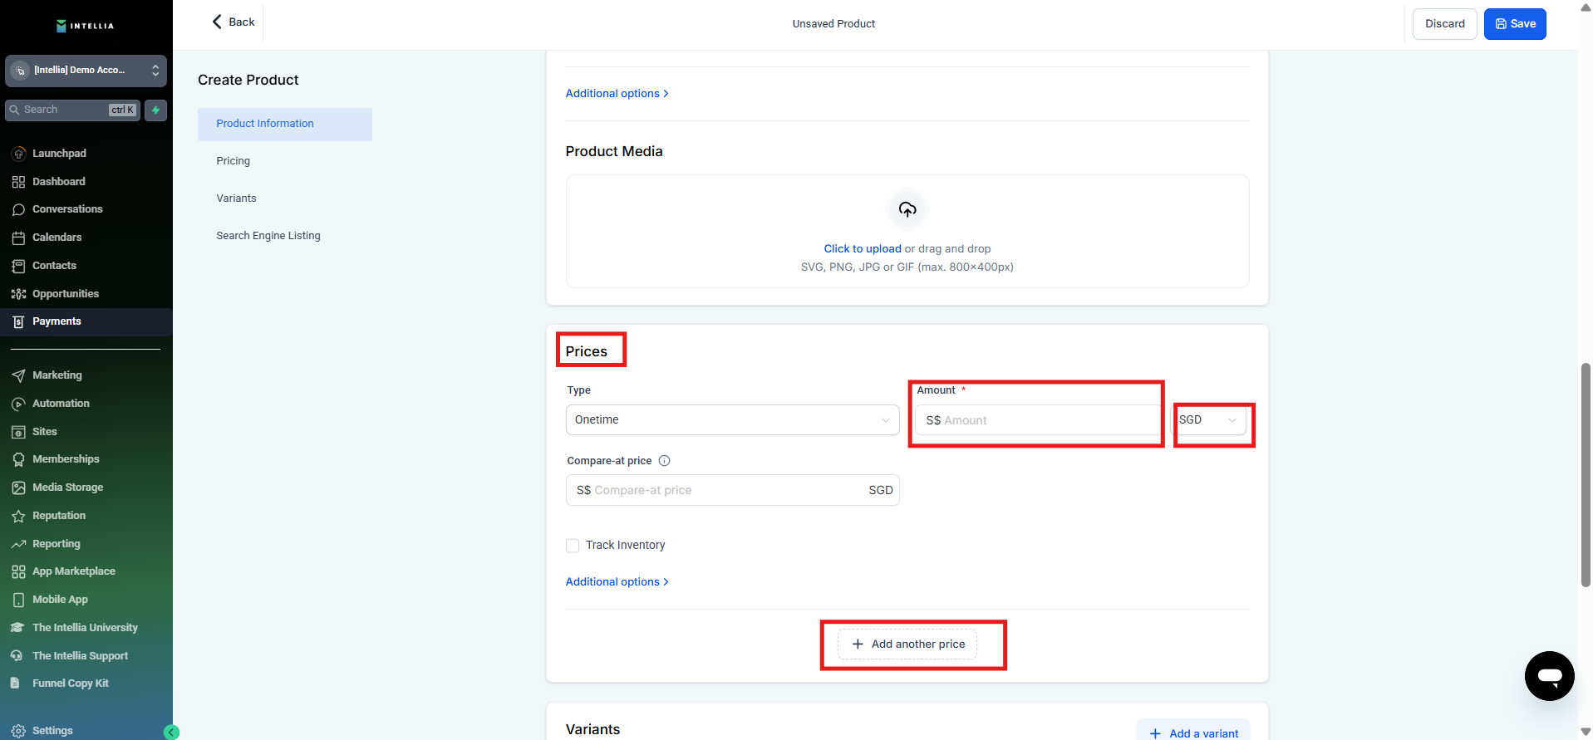Viewport: 1593px width, 740px height.
Task: Open the SGD currency dropdown
Action: pos(1210,420)
